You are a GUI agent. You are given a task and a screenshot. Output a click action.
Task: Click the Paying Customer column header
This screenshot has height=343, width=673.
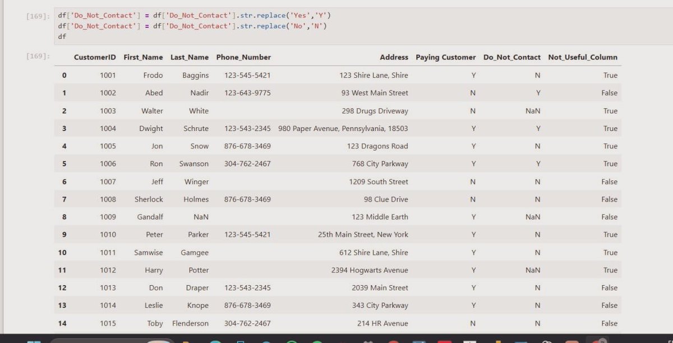(446, 57)
